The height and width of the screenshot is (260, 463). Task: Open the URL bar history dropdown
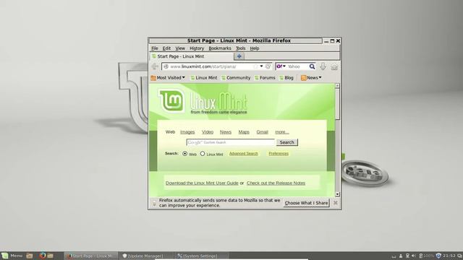(262, 66)
